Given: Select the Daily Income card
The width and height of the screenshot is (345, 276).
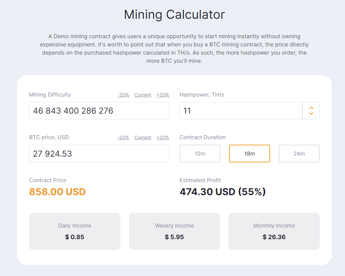Looking at the screenshot, I should tap(75, 231).
